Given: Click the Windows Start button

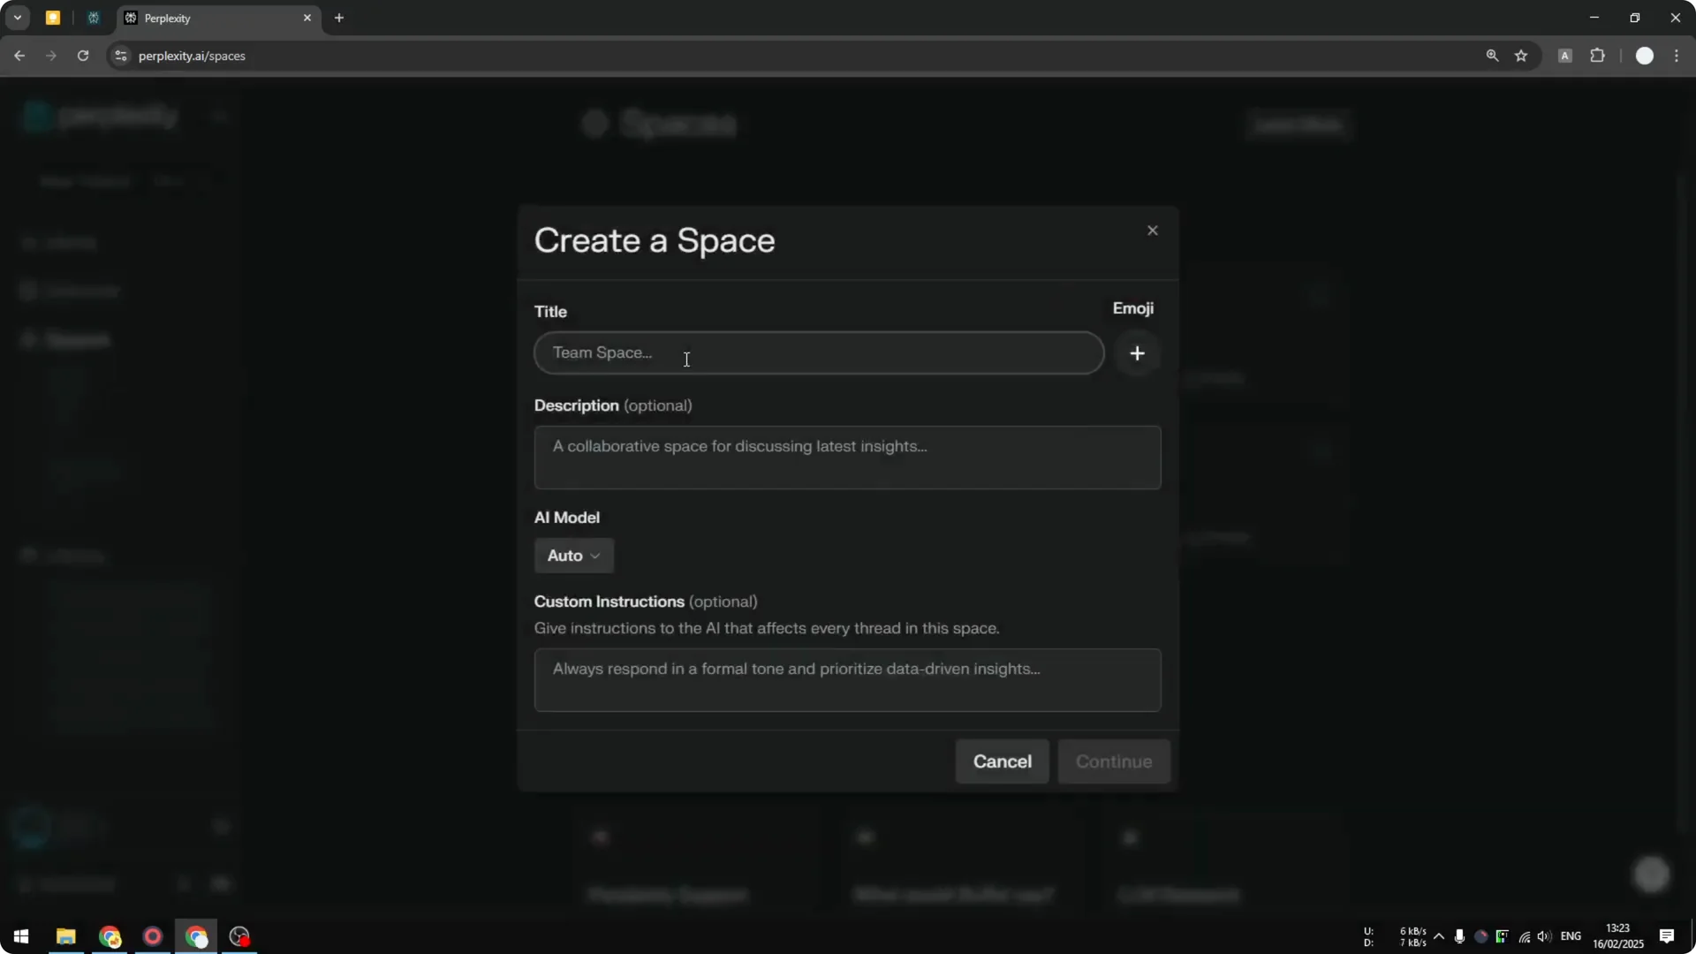Looking at the screenshot, I should (x=20, y=936).
